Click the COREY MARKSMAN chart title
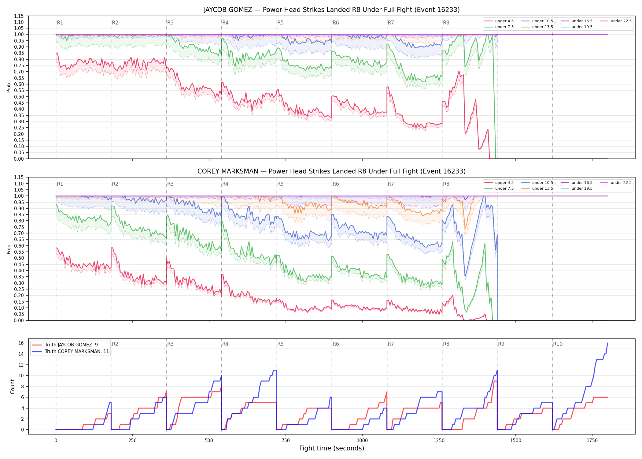Viewport: 642px width, 459px height. coord(332,171)
